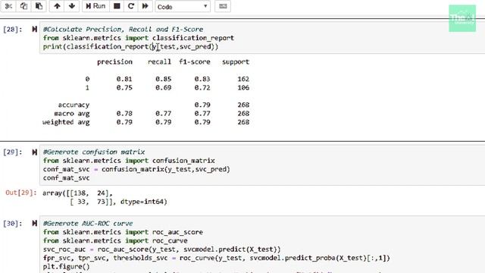Screen dimensions: 485x273
Task: Open the cell type Code dropdown
Action: coord(183,7)
